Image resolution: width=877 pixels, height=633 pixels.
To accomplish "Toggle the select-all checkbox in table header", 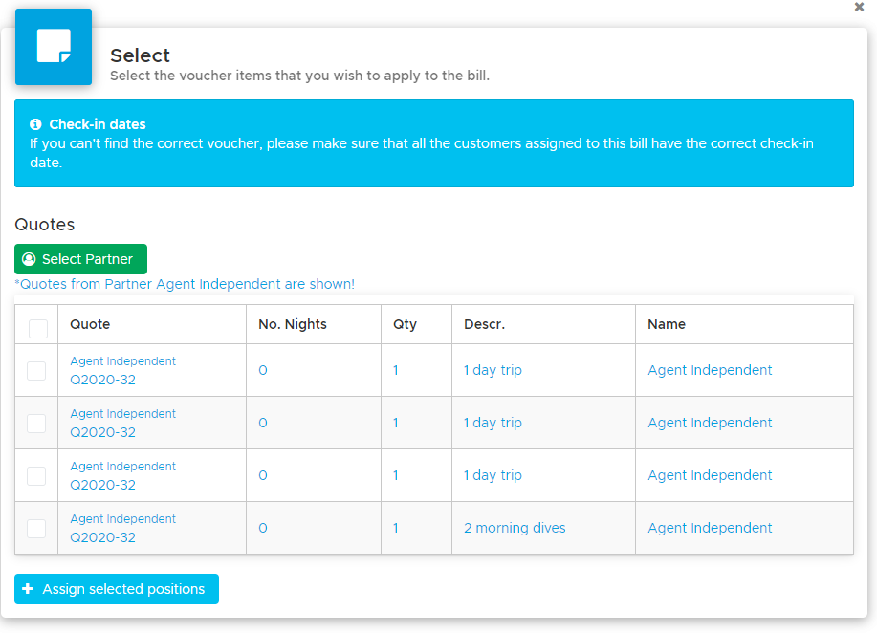I will pos(38,328).
